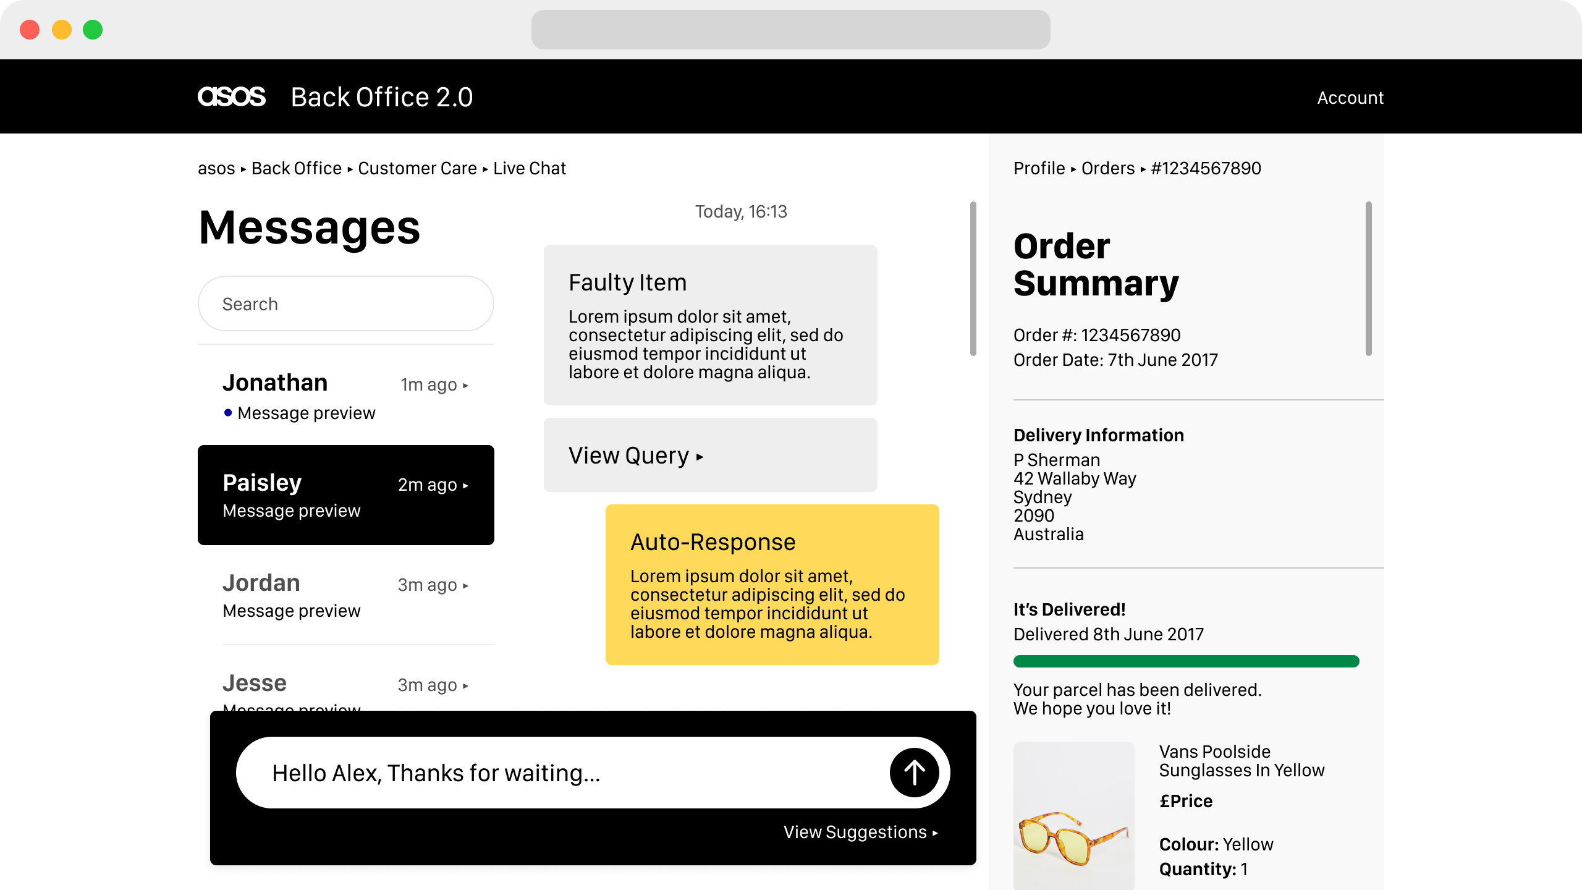Open the Account menu
The height and width of the screenshot is (890, 1582).
click(x=1350, y=98)
